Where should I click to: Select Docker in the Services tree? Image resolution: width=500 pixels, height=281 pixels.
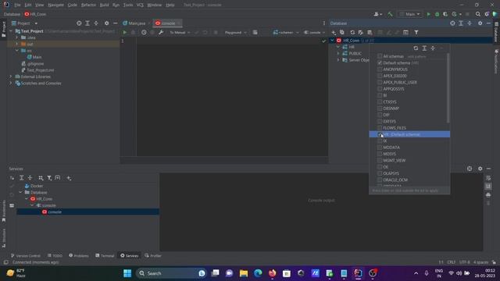[x=37, y=186]
